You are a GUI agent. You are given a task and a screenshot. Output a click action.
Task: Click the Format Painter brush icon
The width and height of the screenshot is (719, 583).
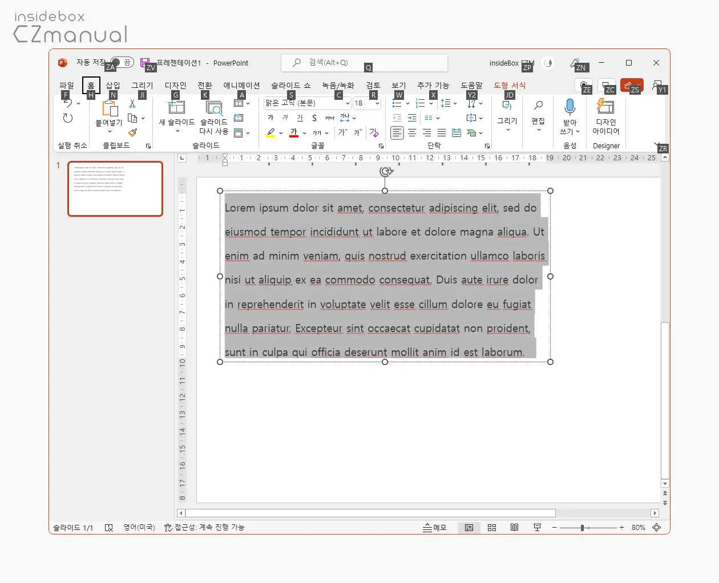click(132, 132)
